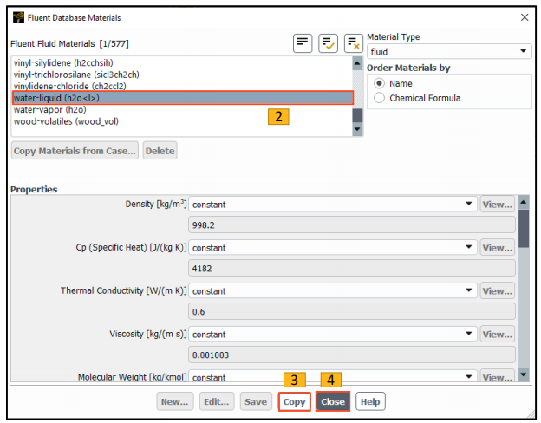Click the deselect all materials icon
This screenshot has width=541, height=423.
click(x=353, y=43)
